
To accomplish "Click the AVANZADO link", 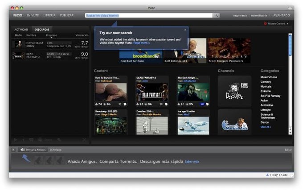I will [282, 16].
